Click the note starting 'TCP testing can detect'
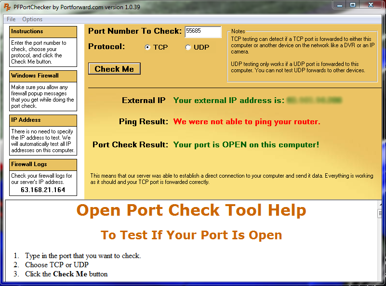 [x=303, y=45]
